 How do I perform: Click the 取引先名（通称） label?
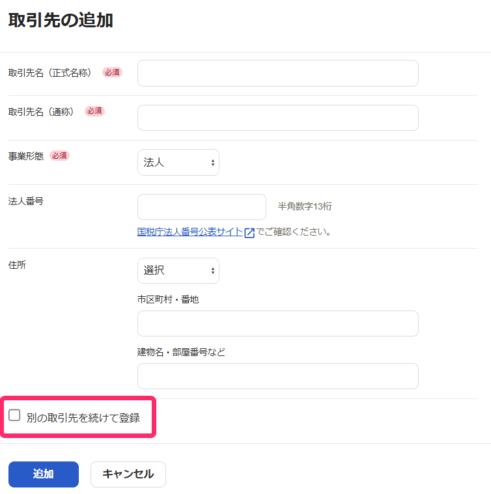(x=41, y=111)
